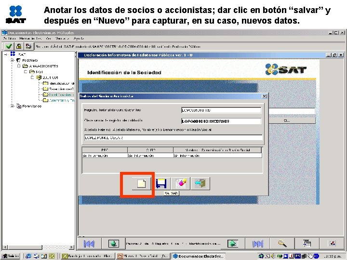The width and height of the screenshot is (347, 260).
Task: Click the green Outlook quick launch icon
Action: tap(52, 256)
